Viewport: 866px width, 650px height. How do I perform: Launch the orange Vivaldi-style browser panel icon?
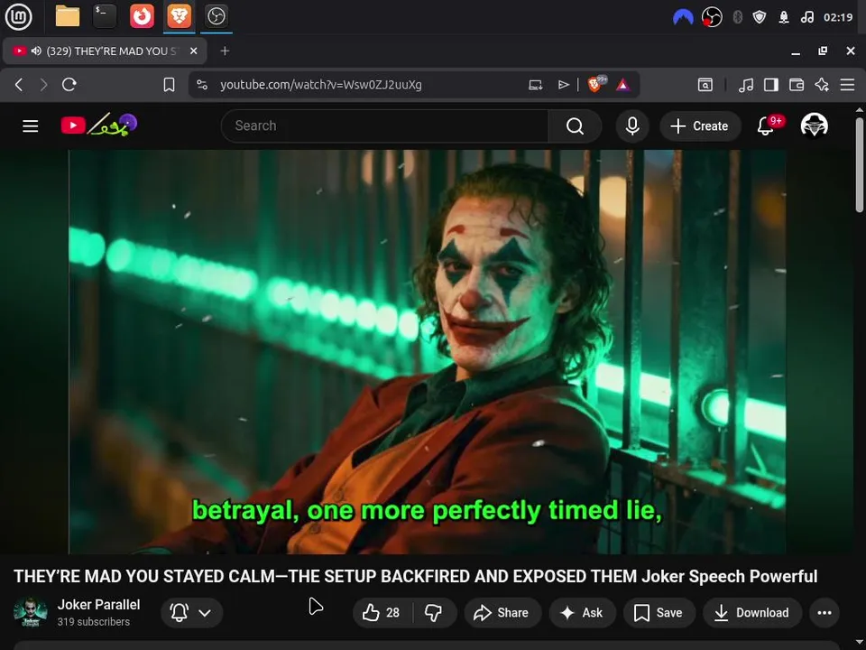coord(142,16)
